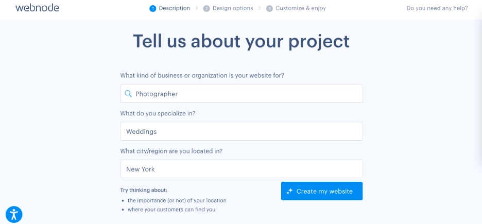Jump to Customize & enjoy step
The image size is (482, 224).
pos(300,8)
